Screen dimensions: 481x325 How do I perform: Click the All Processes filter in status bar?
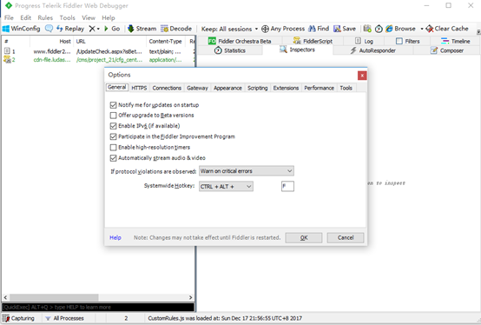[x=64, y=318]
